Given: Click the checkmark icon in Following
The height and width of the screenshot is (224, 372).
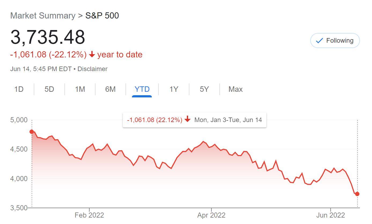Looking at the screenshot, I should point(319,41).
